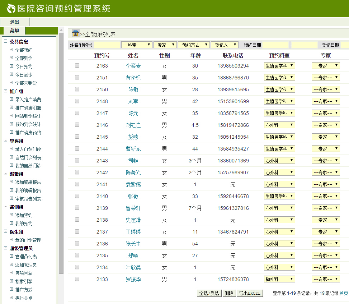Click the arrow icon beside 全部未到诊

click(11, 83)
